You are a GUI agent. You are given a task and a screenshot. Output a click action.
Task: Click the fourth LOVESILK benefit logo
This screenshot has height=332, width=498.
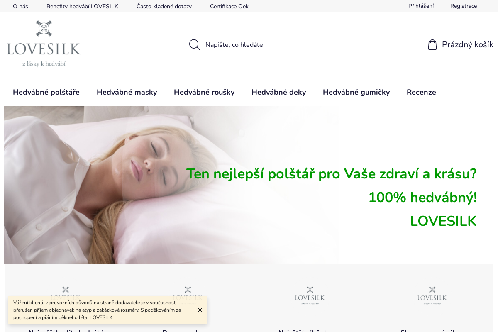click(432, 295)
